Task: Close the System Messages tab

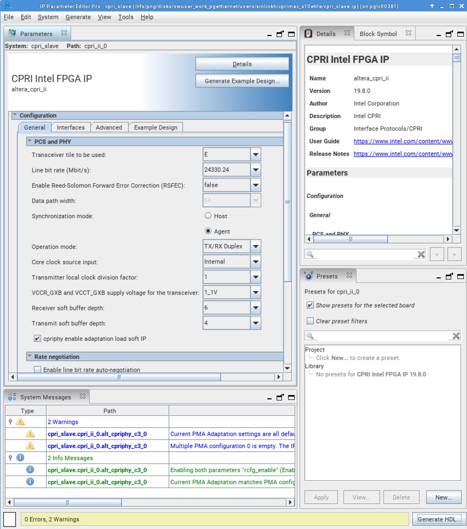Action: tap(83, 396)
